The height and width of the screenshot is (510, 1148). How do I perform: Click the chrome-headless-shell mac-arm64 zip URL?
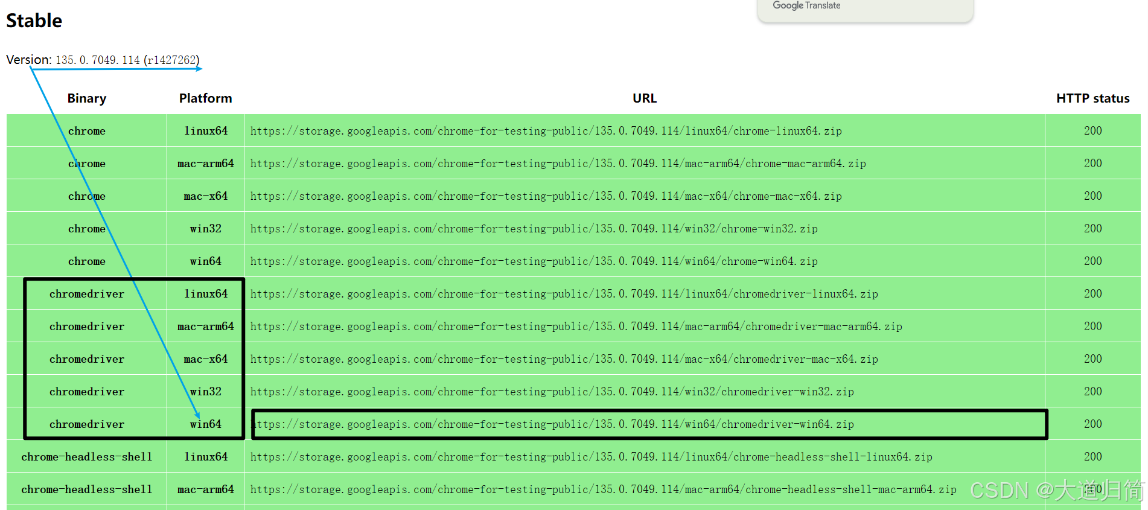[603, 489]
